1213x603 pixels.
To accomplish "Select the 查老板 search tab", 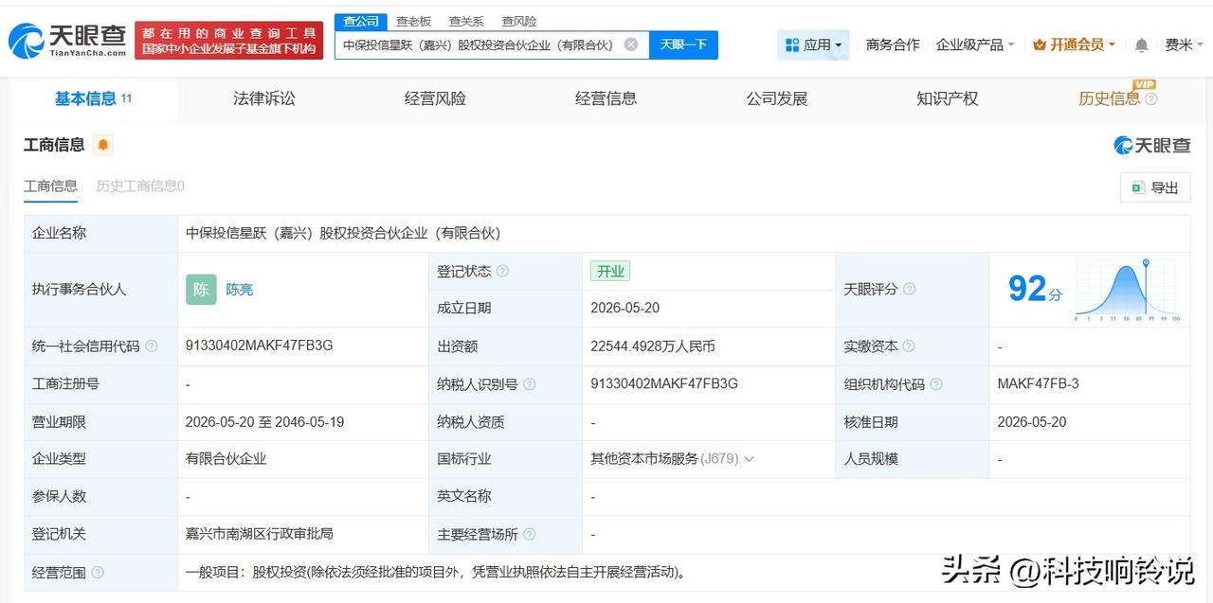I will (413, 21).
